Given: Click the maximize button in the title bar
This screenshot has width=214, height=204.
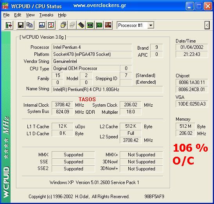Looking at the screenshot, I should (x=199, y=6).
